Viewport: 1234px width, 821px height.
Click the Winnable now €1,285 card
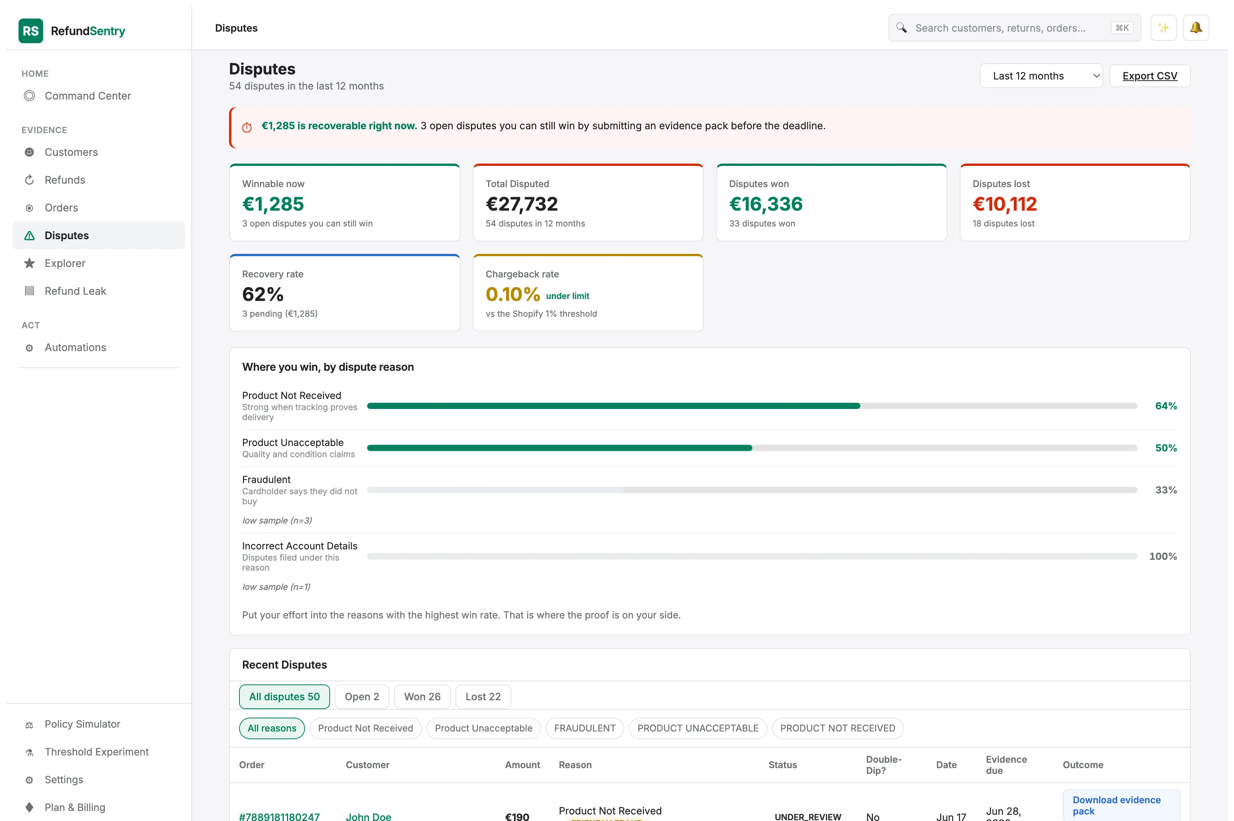point(344,203)
